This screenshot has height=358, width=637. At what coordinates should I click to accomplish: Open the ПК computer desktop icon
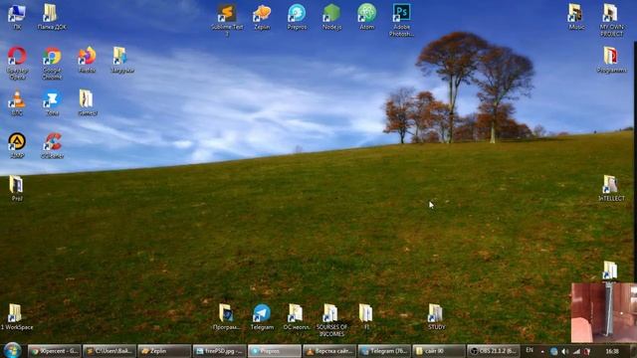(17, 17)
